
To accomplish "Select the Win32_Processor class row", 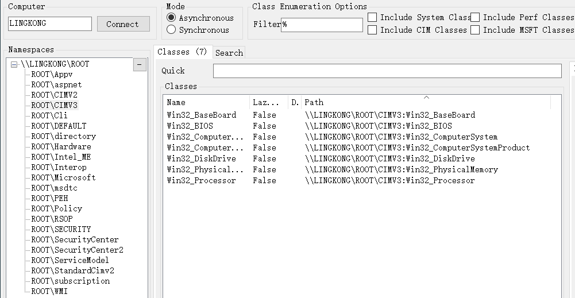I will pyautogui.click(x=201, y=180).
